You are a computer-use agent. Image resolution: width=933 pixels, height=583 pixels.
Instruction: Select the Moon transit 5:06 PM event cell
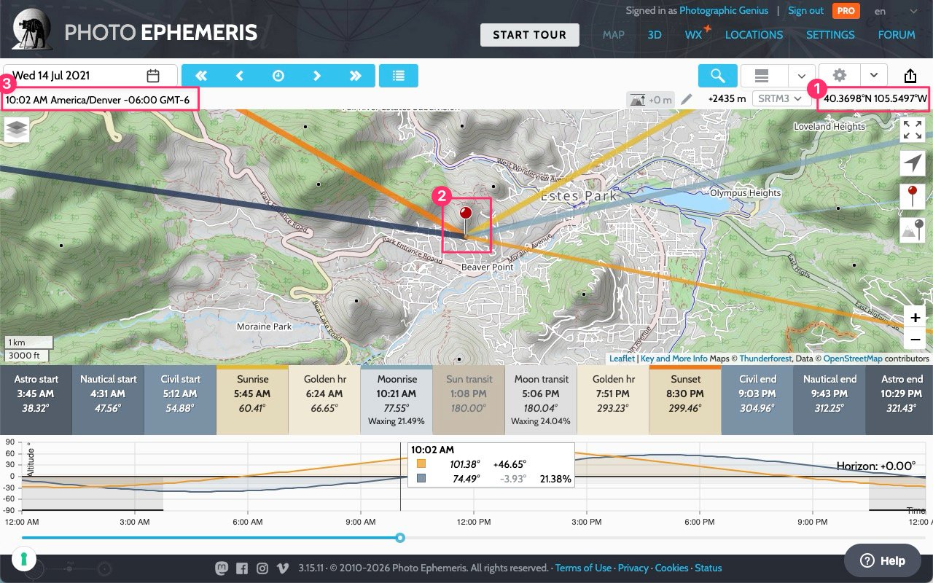point(541,401)
